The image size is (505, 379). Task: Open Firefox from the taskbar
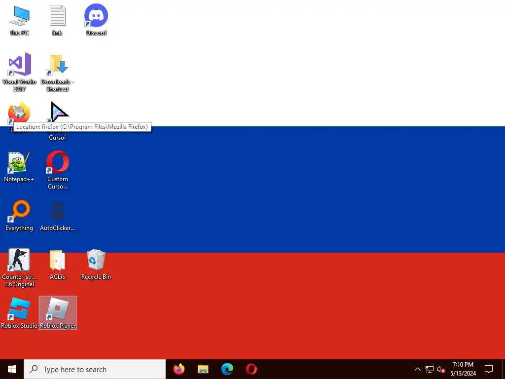click(179, 369)
